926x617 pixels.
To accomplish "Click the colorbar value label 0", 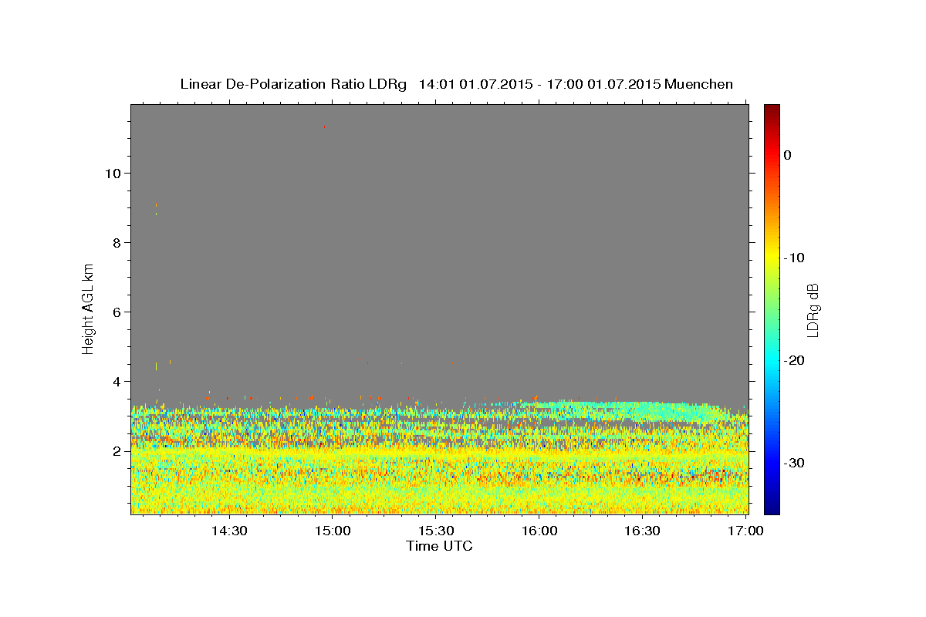I will coord(788,155).
